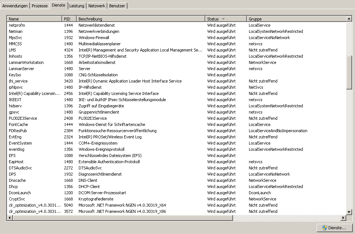Sort services by the Name column header
355x234 pixels.
[34, 19]
